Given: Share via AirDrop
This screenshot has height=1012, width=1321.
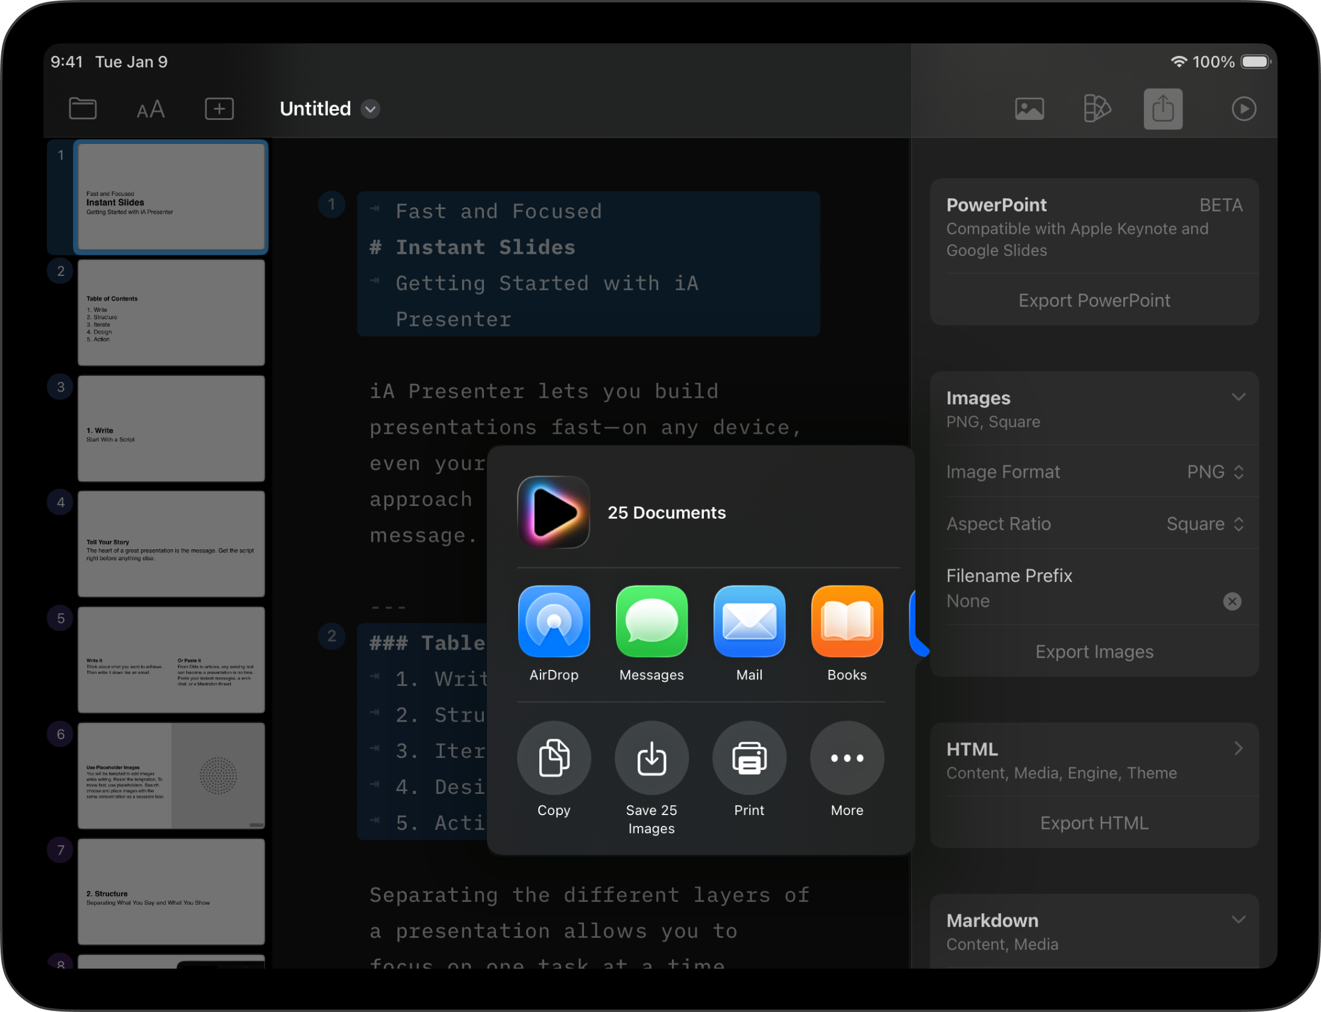Looking at the screenshot, I should point(554,622).
